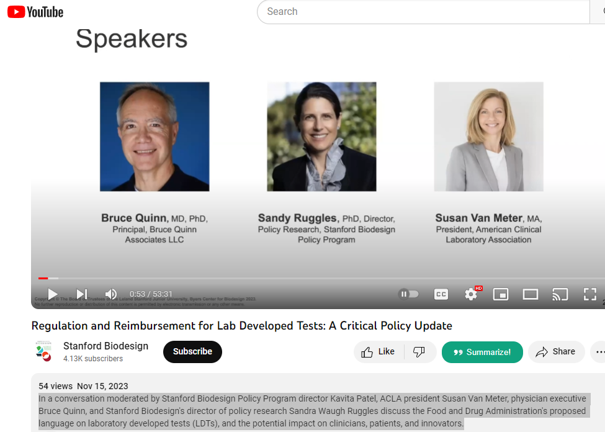This screenshot has width=605, height=432.
Task: Cast video with Play on TV icon
Action: (x=560, y=294)
